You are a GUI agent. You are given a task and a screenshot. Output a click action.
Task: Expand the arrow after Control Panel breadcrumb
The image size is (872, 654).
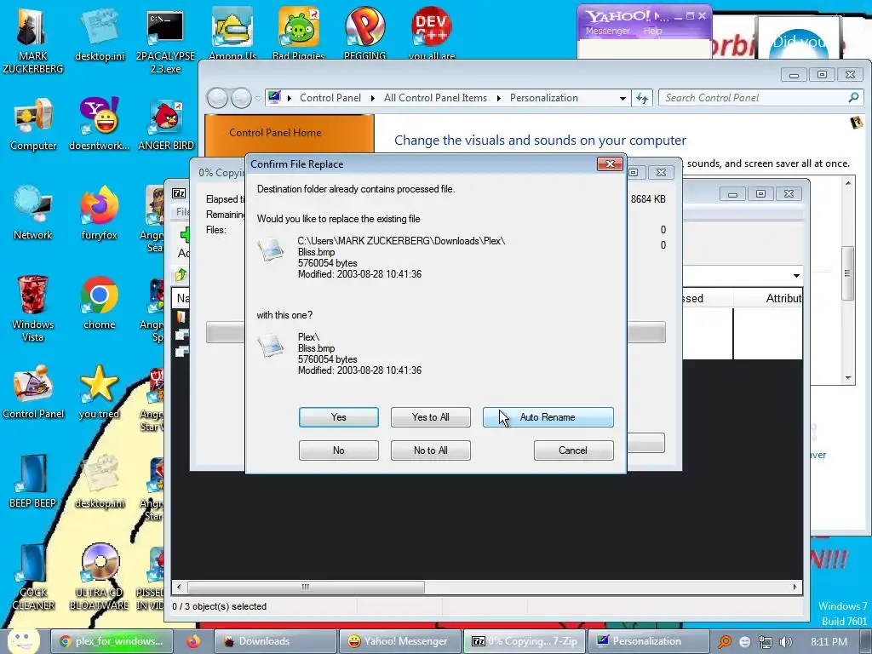(x=372, y=99)
